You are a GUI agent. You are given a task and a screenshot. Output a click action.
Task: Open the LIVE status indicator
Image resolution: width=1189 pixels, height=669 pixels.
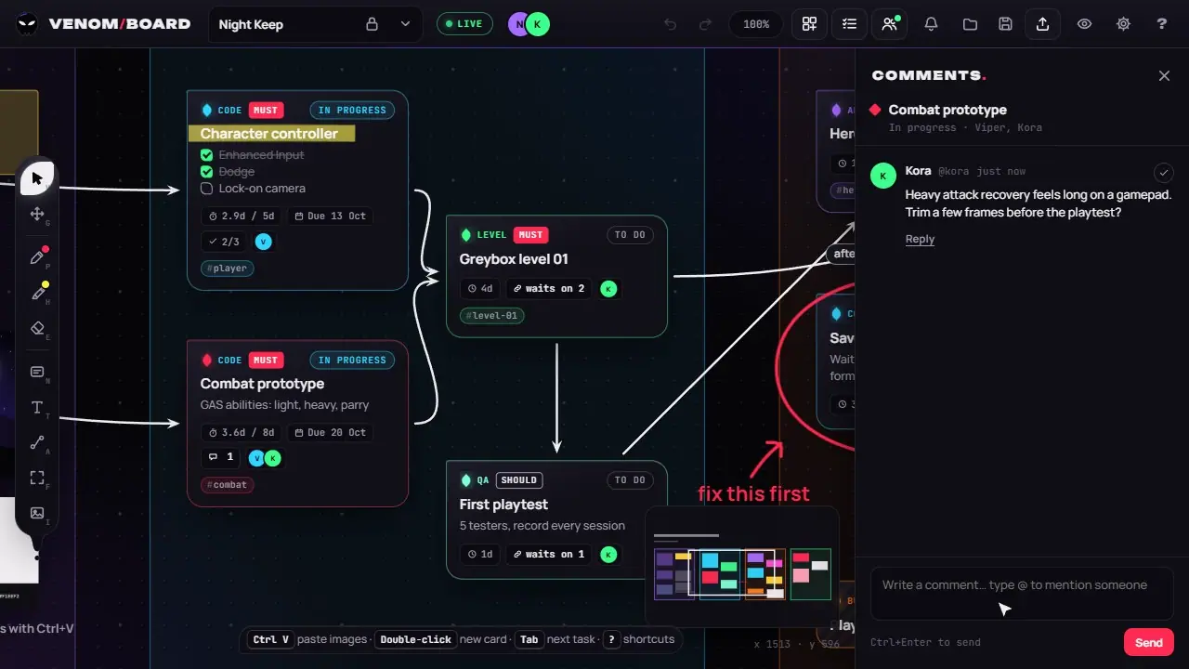point(464,24)
